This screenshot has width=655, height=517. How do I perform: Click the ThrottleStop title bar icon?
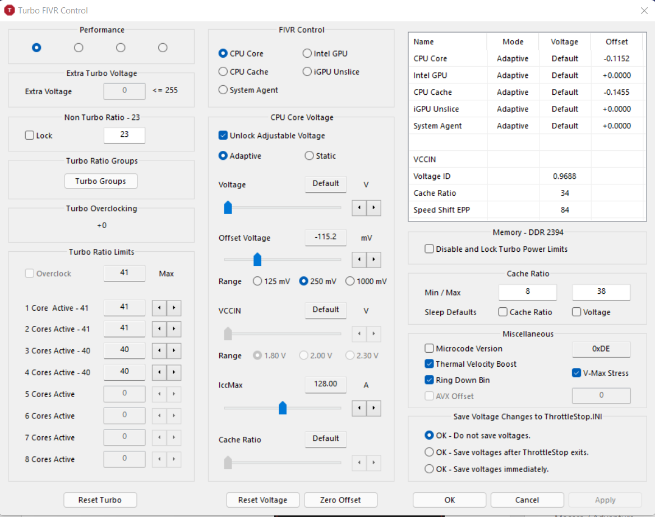[10, 10]
